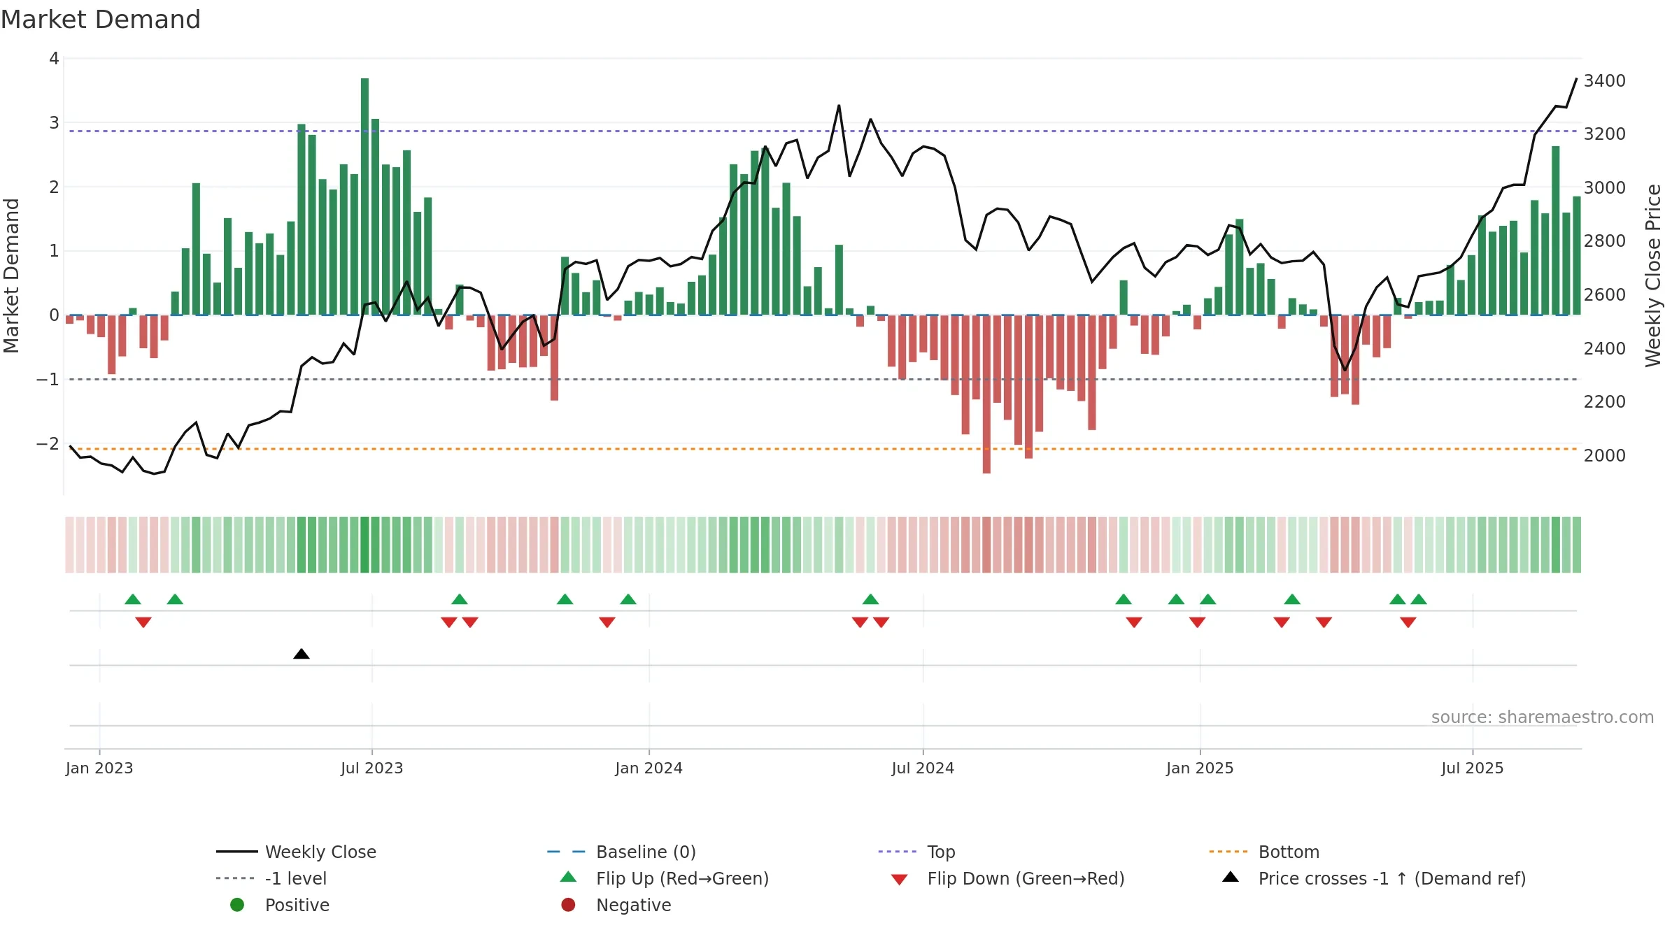Click the 2400 price axis value

click(x=1605, y=349)
